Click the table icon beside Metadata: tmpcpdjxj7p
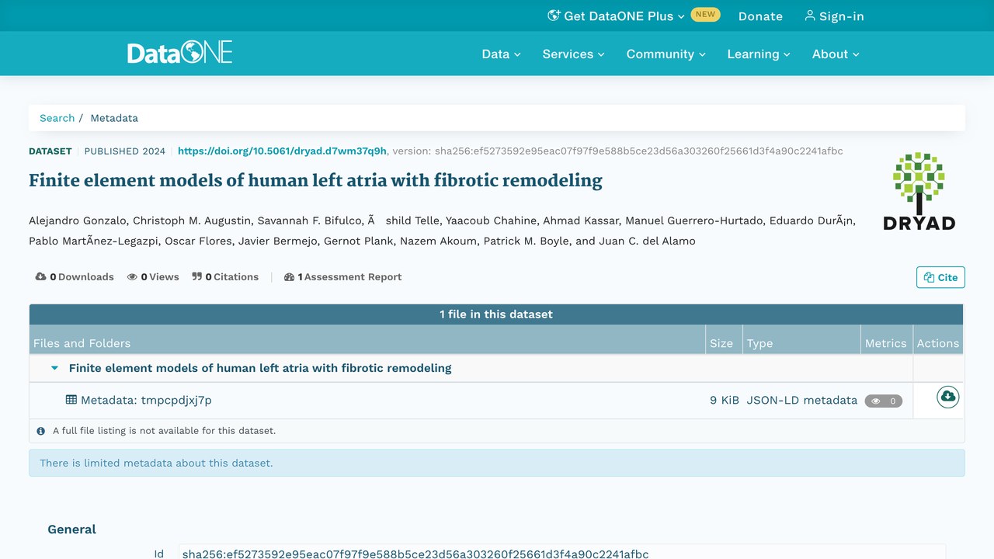The width and height of the screenshot is (994, 559). pyautogui.click(x=71, y=400)
